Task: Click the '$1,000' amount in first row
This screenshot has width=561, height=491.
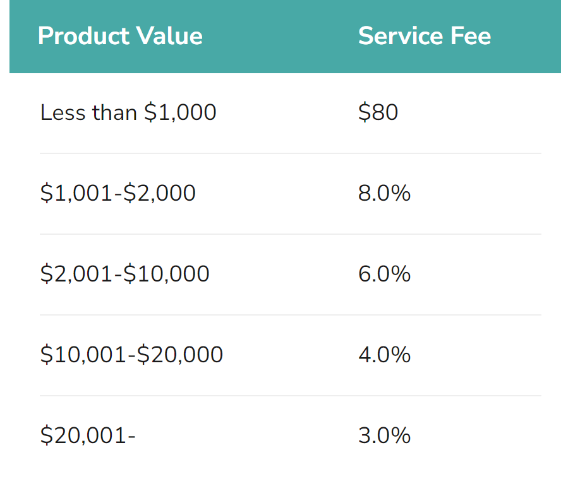Action: coord(180,112)
